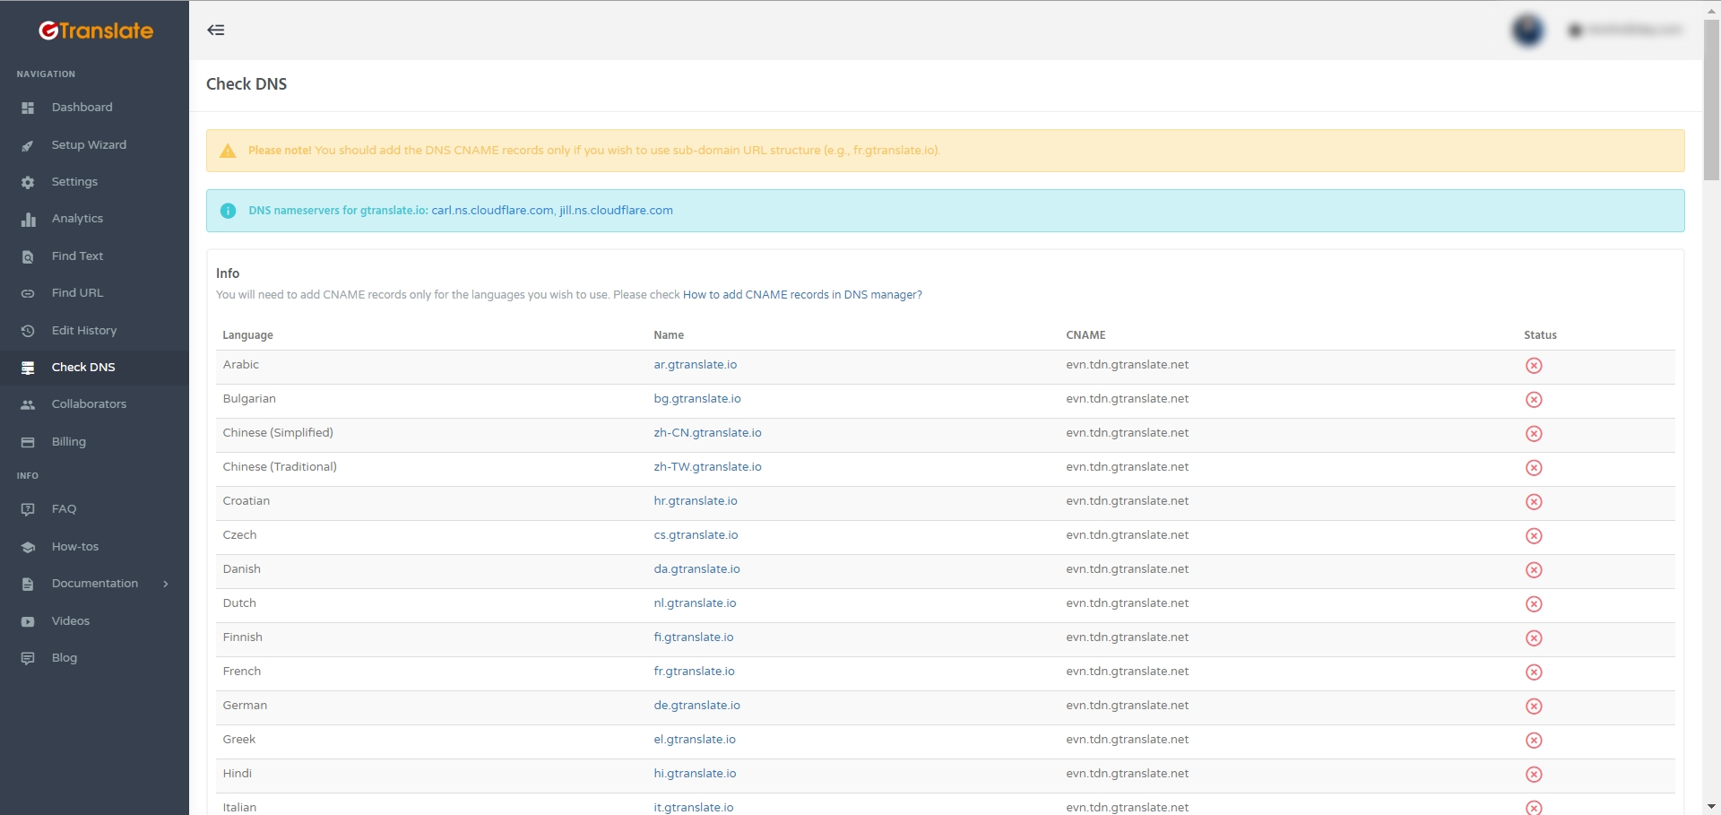This screenshot has width=1721, height=815.
Task: Select the Setup Wizard rocket icon
Action: click(x=28, y=144)
